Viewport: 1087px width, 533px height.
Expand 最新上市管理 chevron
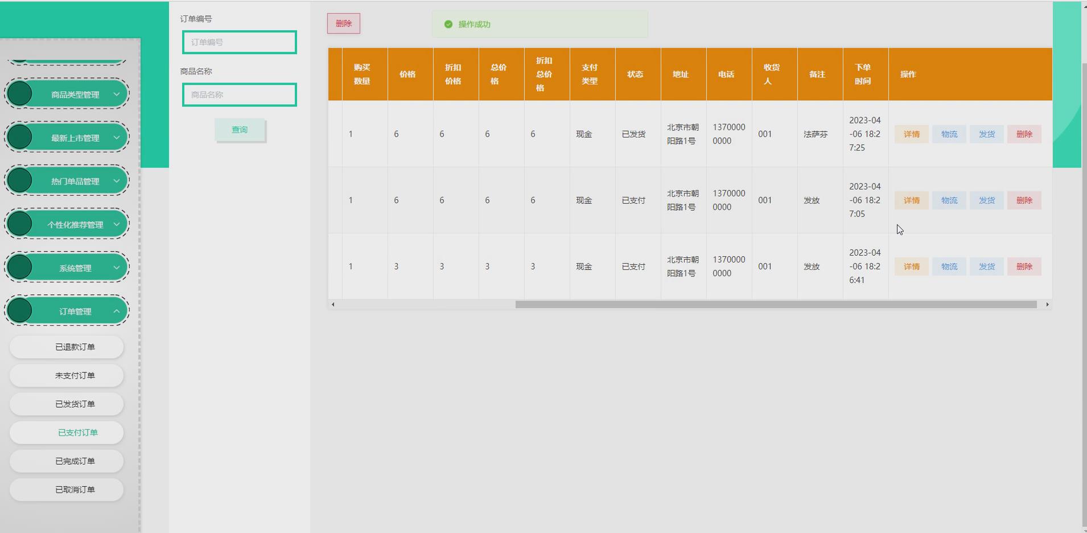click(x=117, y=137)
